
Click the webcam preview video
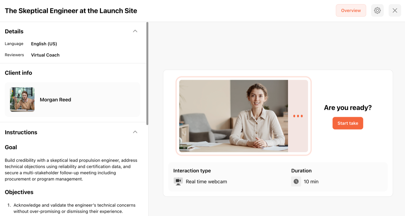(233, 116)
